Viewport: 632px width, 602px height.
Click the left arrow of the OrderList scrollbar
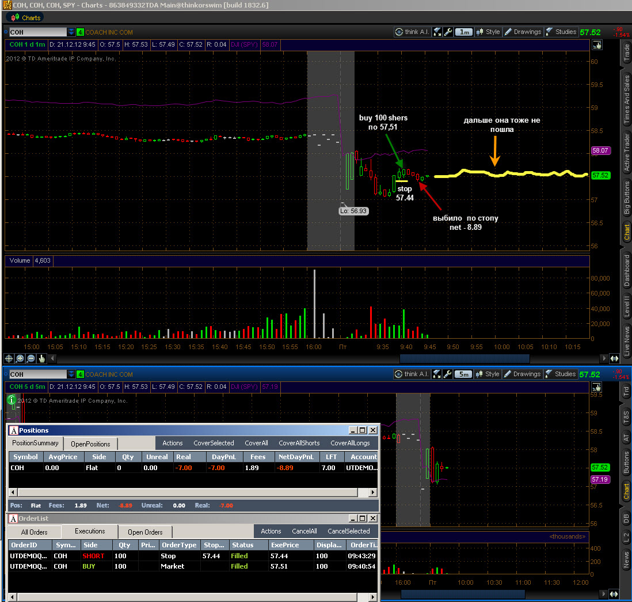pos(13,597)
